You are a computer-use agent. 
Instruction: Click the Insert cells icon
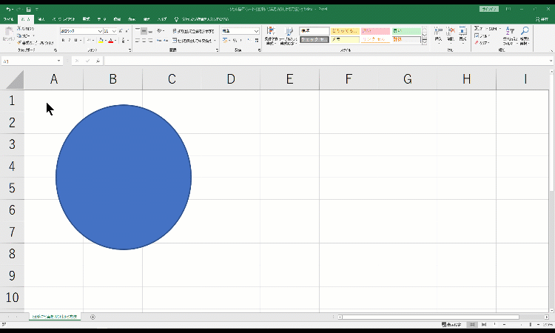439,33
